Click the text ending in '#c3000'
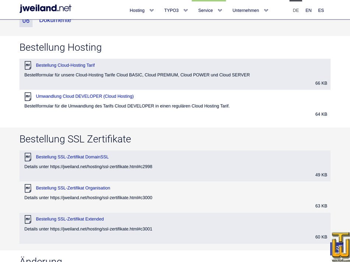Image resolution: width=350 pixels, height=262 pixels. (88, 198)
